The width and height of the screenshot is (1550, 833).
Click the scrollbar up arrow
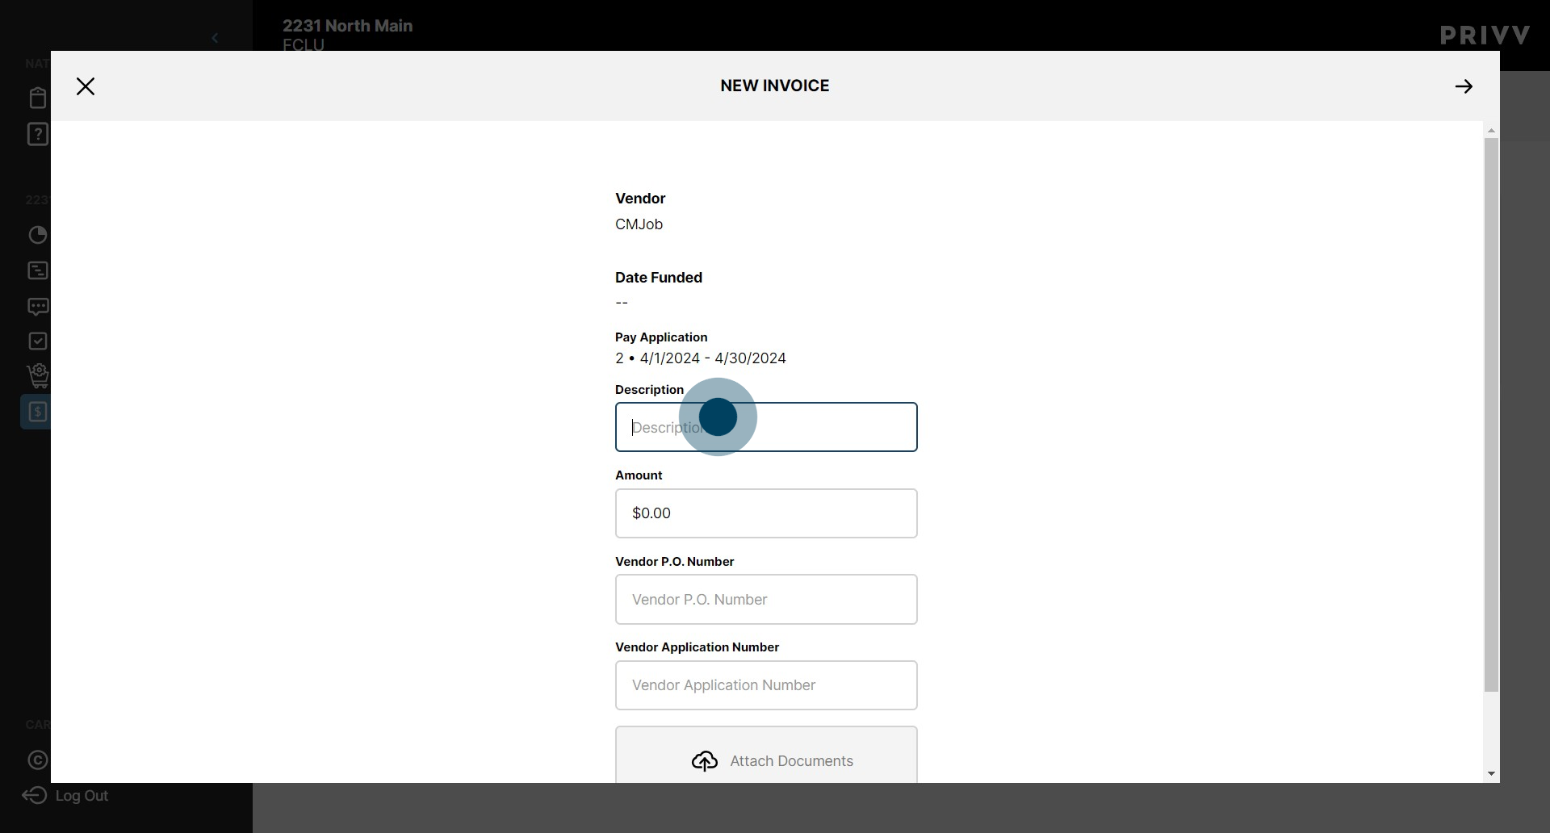point(1491,131)
